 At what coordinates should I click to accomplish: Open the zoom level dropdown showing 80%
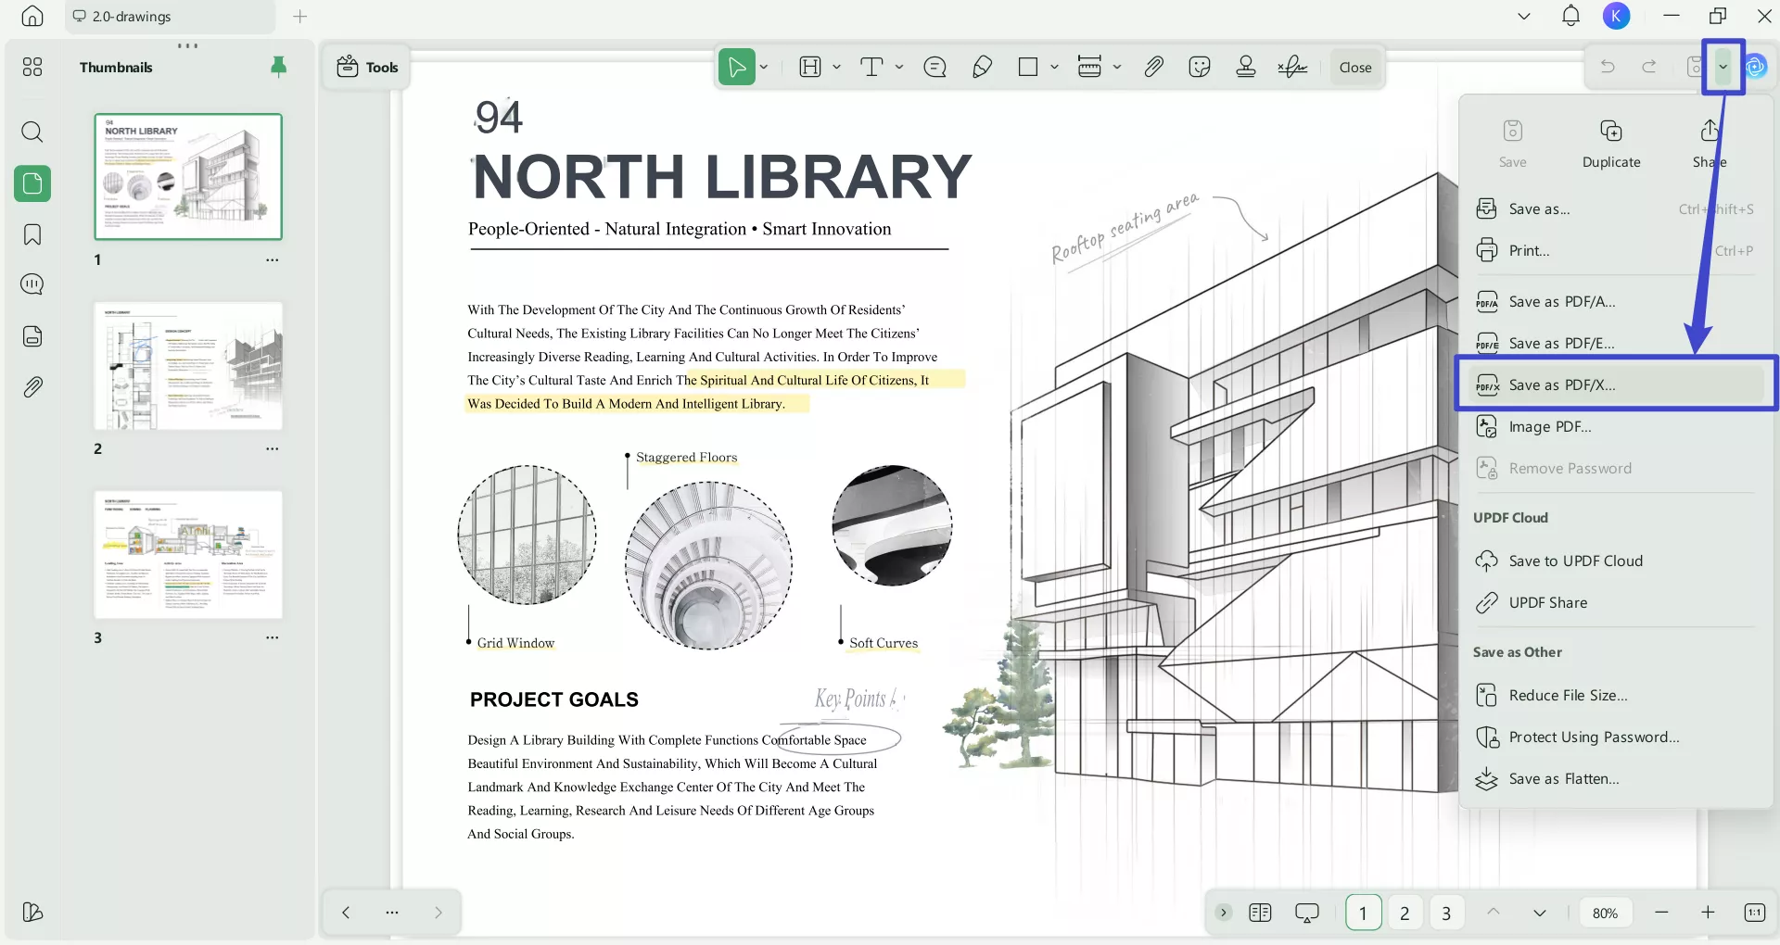click(1605, 913)
